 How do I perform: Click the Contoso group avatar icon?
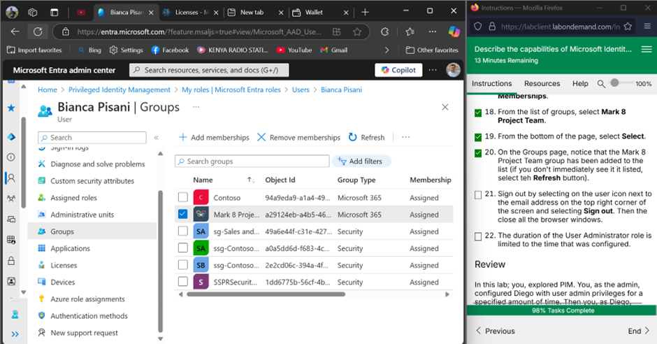[201, 197]
